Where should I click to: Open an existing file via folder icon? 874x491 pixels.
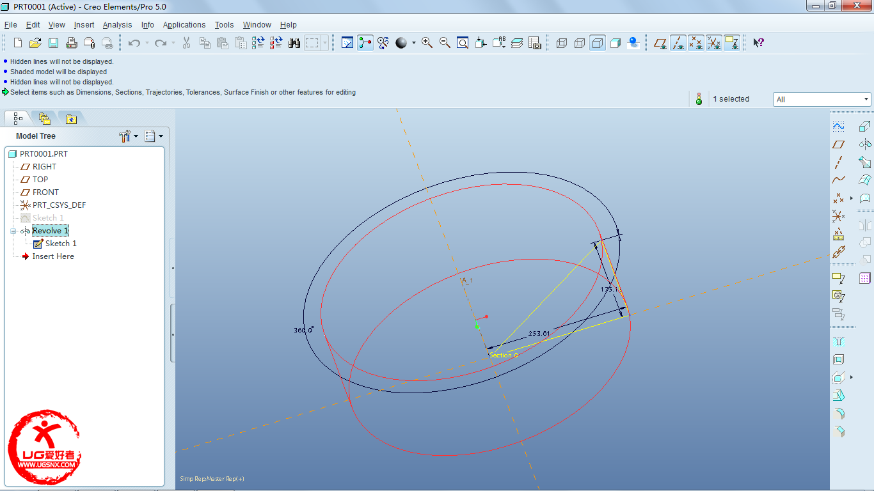tap(36, 43)
